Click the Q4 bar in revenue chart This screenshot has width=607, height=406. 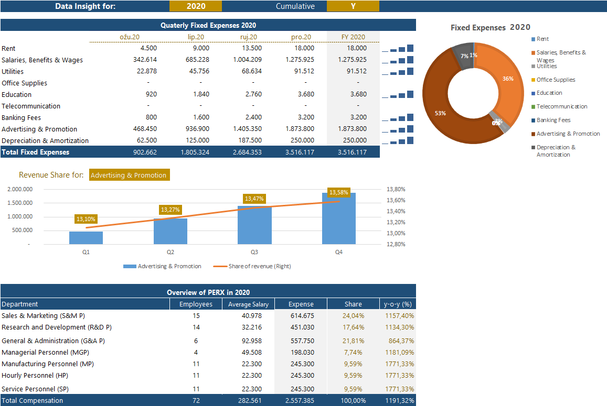(x=338, y=220)
